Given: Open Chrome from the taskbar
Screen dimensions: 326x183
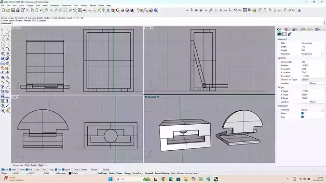Looking at the screenshot, I should (163, 179).
